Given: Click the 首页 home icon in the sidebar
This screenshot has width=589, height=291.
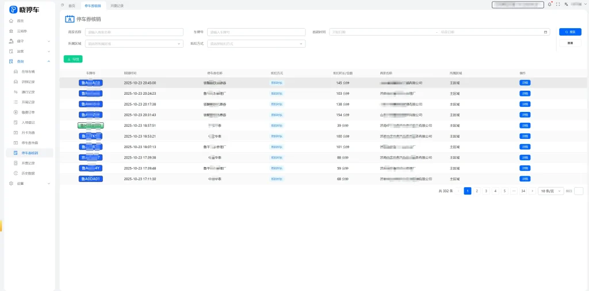Looking at the screenshot, I should 12,21.
